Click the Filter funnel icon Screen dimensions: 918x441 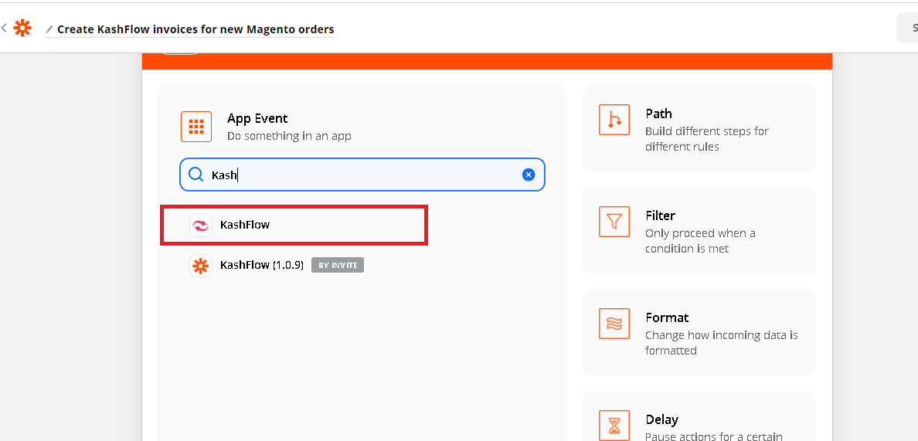click(x=614, y=222)
